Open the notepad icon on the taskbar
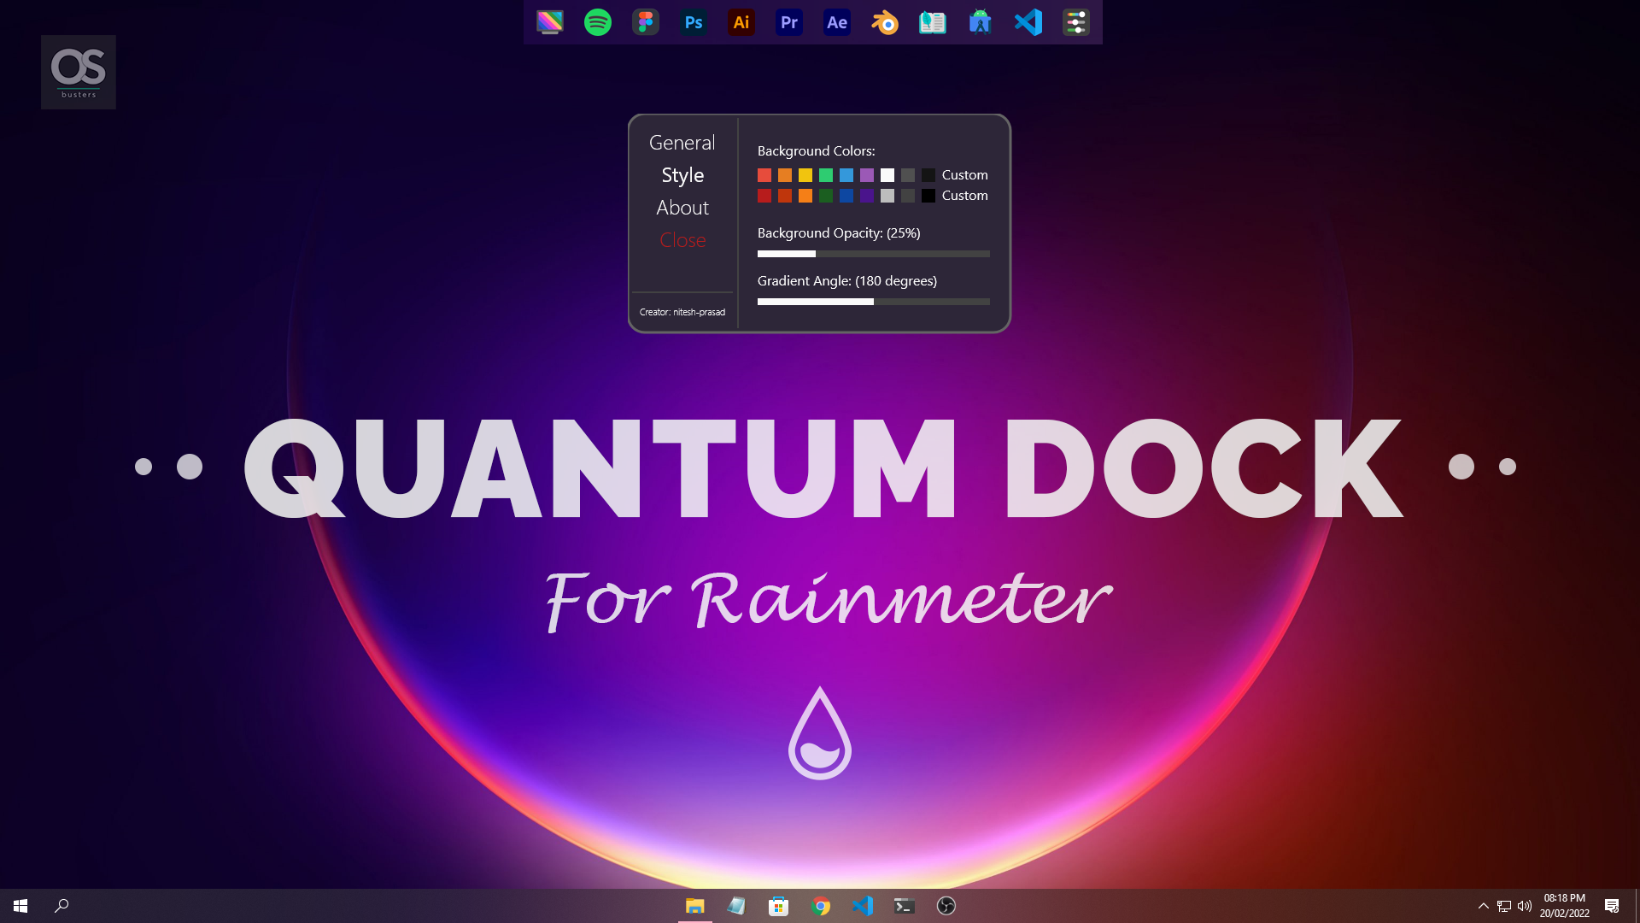The height and width of the screenshot is (923, 1640). [736, 906]
